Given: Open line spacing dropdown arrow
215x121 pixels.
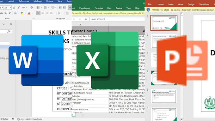Looking at the screenshot, I should coord(62,13).
